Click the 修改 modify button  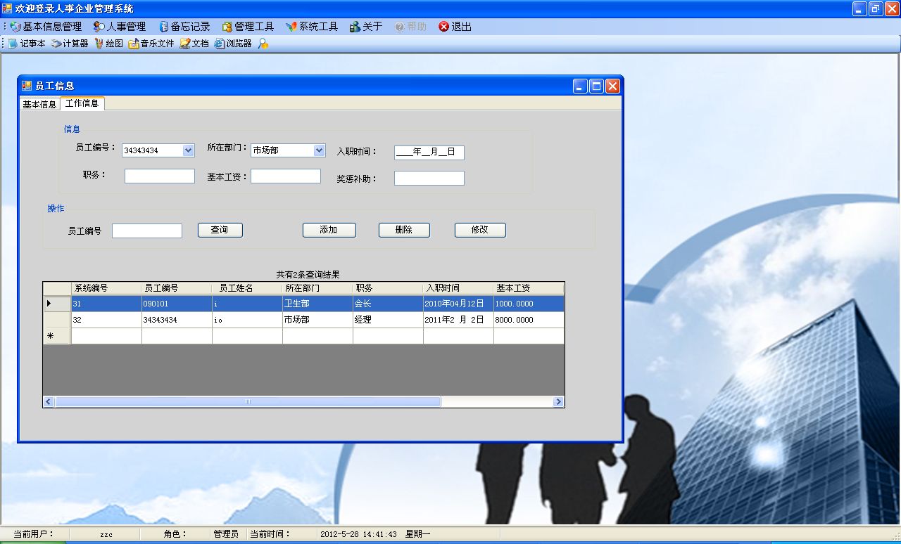click(480, 230)
